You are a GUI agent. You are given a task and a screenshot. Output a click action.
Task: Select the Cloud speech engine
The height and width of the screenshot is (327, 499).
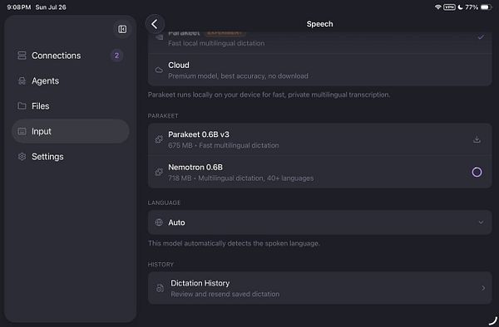click(320, 71)
